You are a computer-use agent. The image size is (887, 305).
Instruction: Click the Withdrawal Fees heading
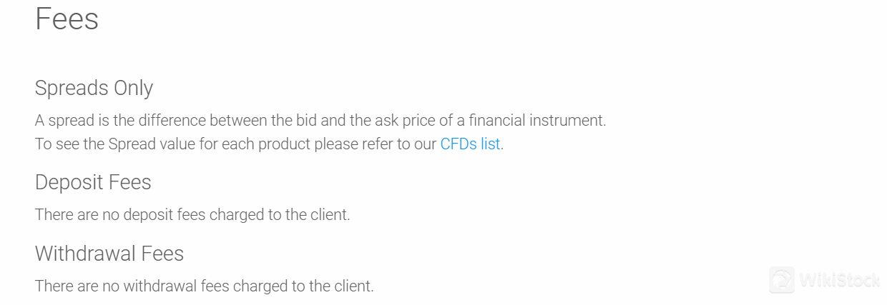coord(109,254)
